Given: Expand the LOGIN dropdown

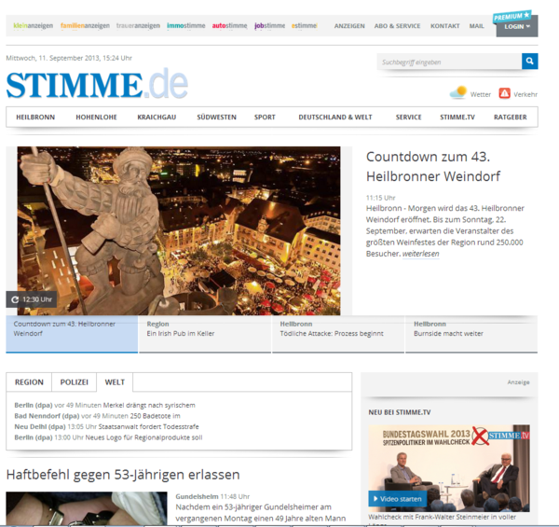Looking at the screenshot, I should (516, 27).
